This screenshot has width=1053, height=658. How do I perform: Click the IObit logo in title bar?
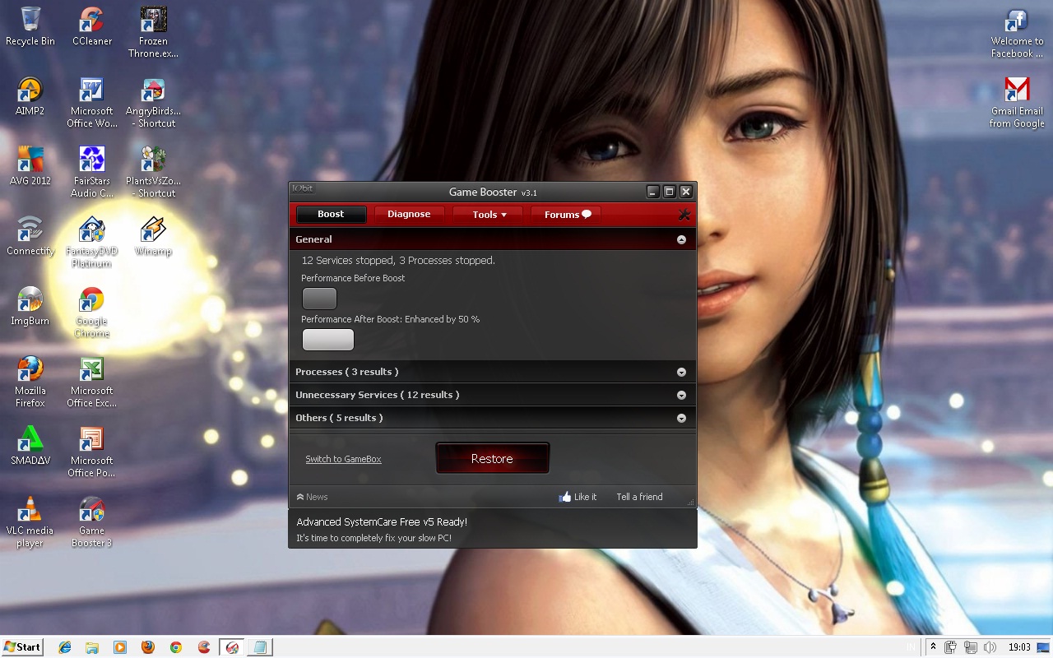(302, 189)
